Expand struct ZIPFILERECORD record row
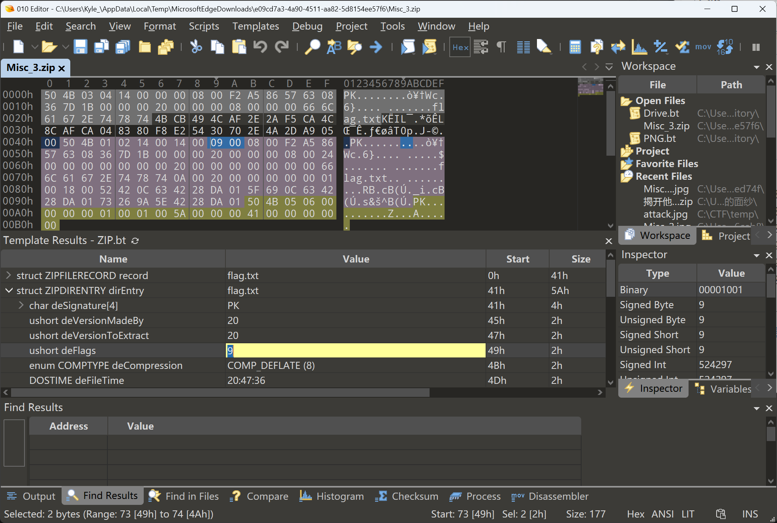Viewport: 777px width, 523px height. (x=8, y=275)
